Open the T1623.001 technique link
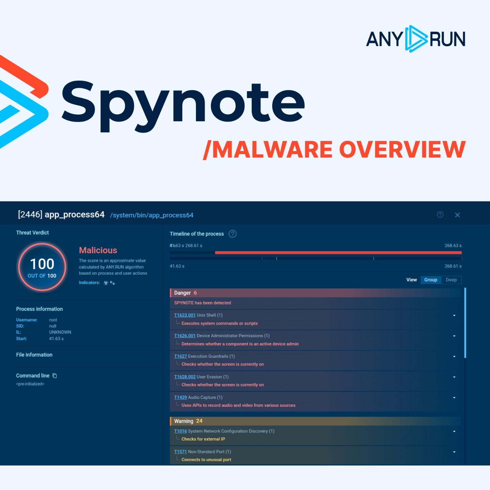This screenshot has width=490, height=490. [185, 315]
